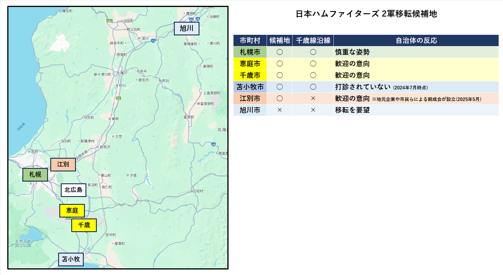The width and height of the screenshot is (503, 275).
Task: Click the title 日本ハムファイターズ 2軍移転候補地
Action: coord(366,14)
